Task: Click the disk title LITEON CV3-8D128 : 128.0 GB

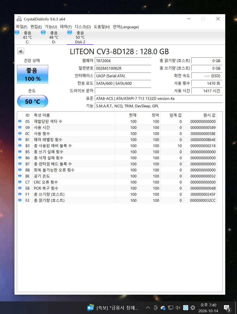Action: coord(119,52)
